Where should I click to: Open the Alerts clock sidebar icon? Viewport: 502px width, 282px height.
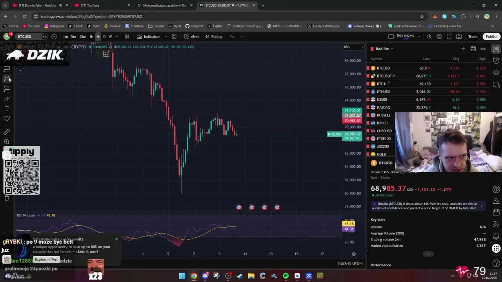coord(496,61)
